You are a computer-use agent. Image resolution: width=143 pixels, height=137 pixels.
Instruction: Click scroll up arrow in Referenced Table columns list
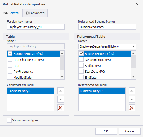[x=133, y=53]
